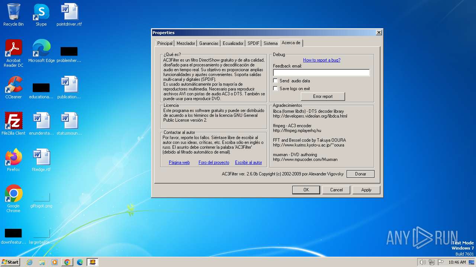Open the Recycle Bin desktop icon
This screenshot has height=267, width=476.
tap(13, 15)
